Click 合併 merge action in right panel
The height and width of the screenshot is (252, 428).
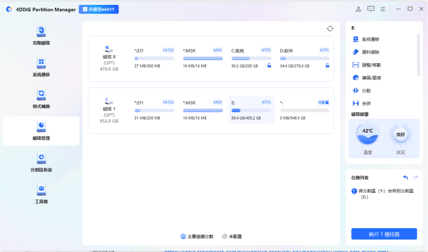tap(366, 103)
